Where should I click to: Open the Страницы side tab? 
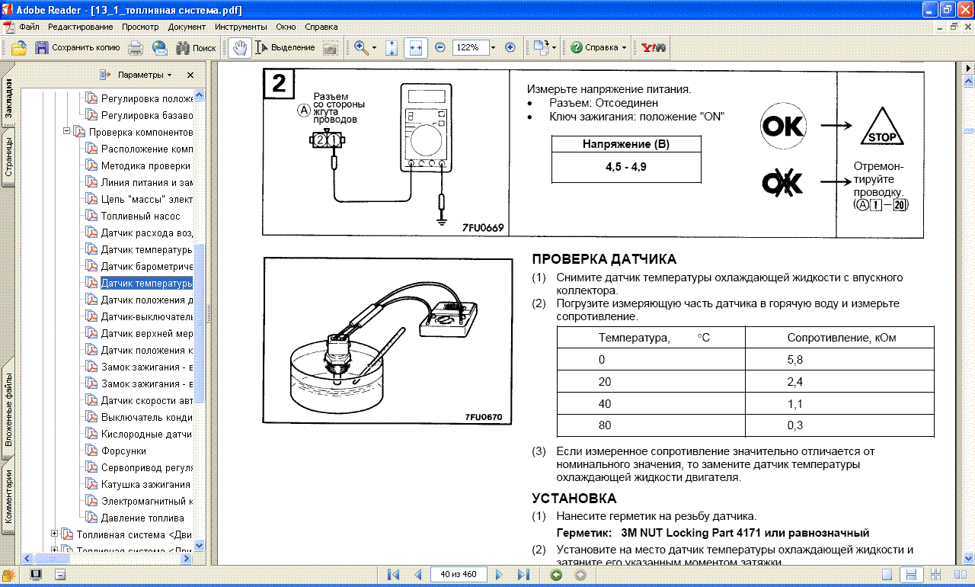[x=9, y=158]
